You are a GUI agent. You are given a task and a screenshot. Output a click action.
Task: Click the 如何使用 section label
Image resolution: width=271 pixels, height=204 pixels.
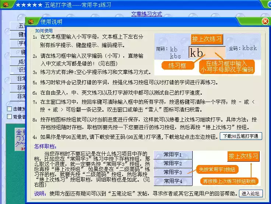pos(44,31)
